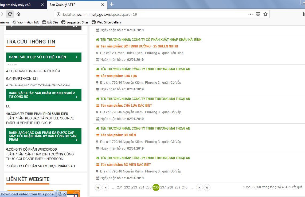Bookmark this page with the star icon

[x=265, y=14]
